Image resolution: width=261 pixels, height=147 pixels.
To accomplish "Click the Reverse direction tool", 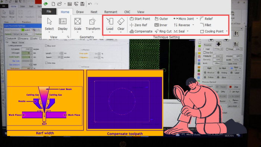I will tap(182, 25).
